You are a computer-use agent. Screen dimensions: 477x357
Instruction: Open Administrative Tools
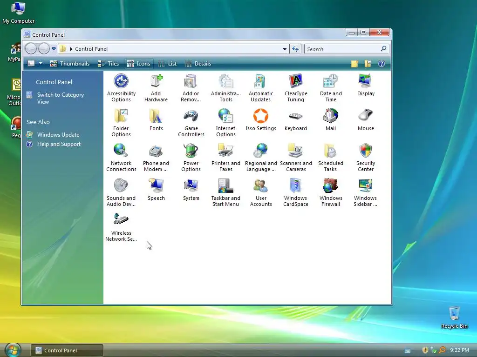tap(226, 88)
